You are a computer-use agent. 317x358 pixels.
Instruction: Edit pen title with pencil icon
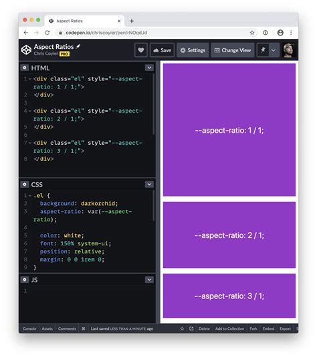pos(78,46)
